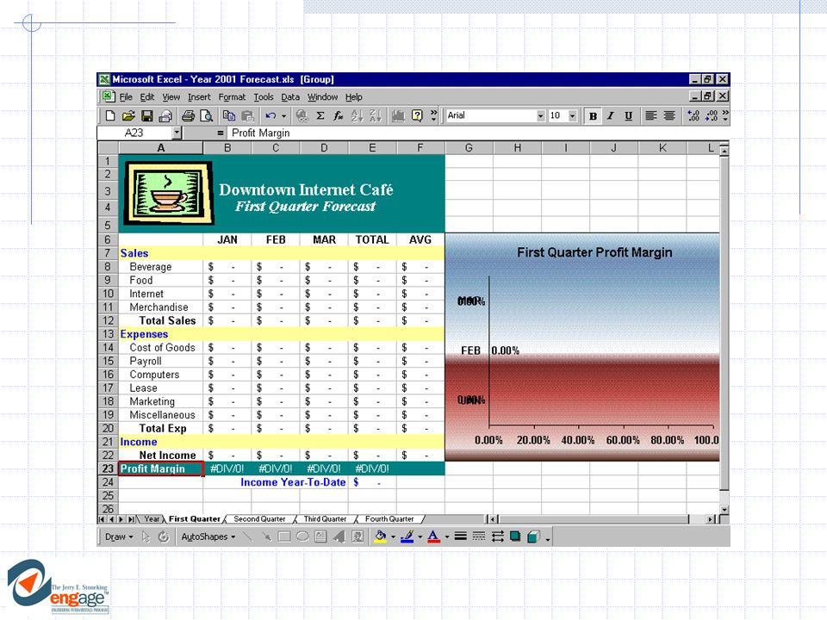Open the Window menu
The image size is (827, 620).
pos(322,97)
